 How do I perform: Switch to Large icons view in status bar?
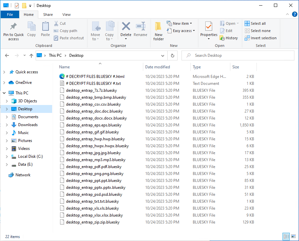[293, 237]
